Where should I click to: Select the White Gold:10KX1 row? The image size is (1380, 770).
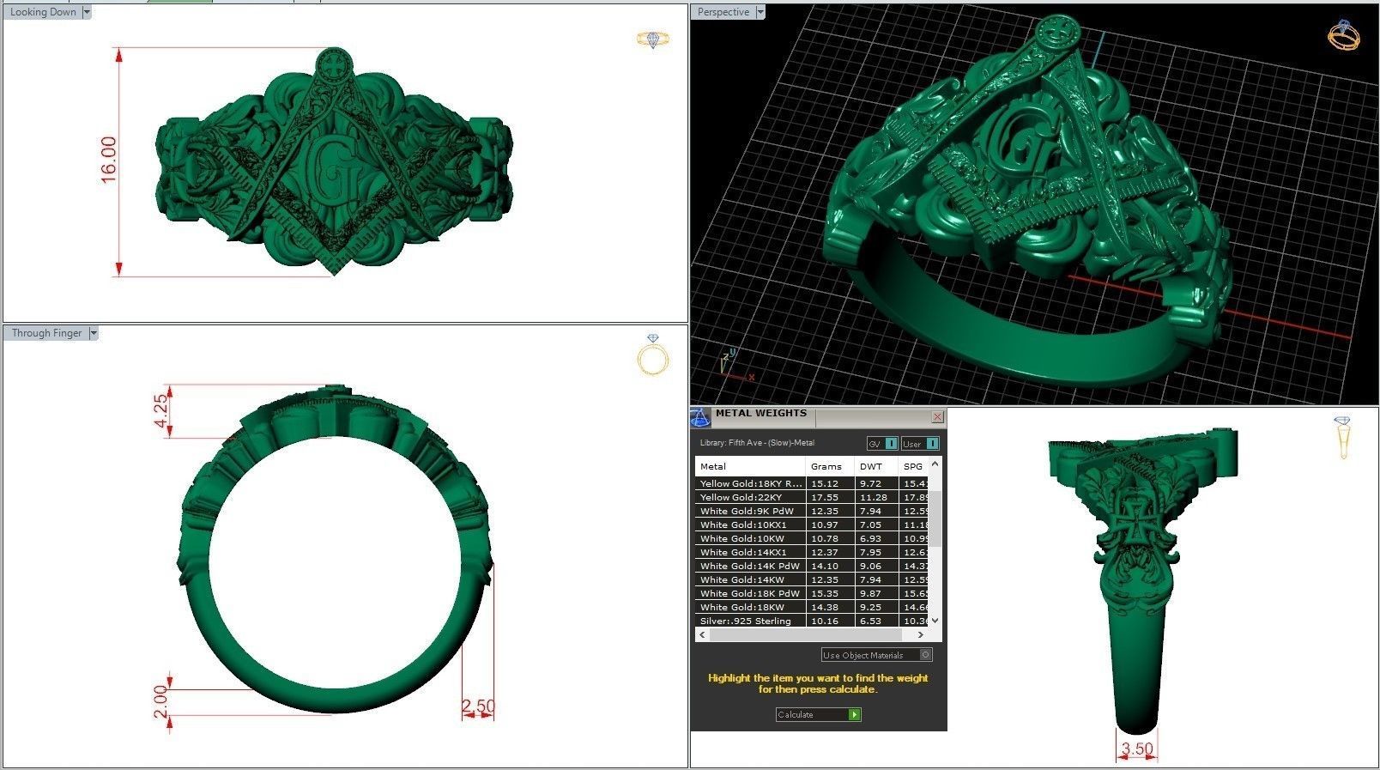(812, 524)
